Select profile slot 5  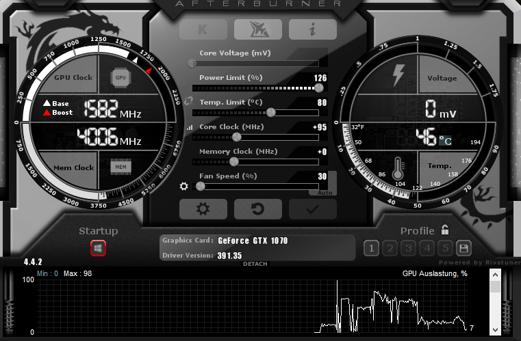[446, 248]
